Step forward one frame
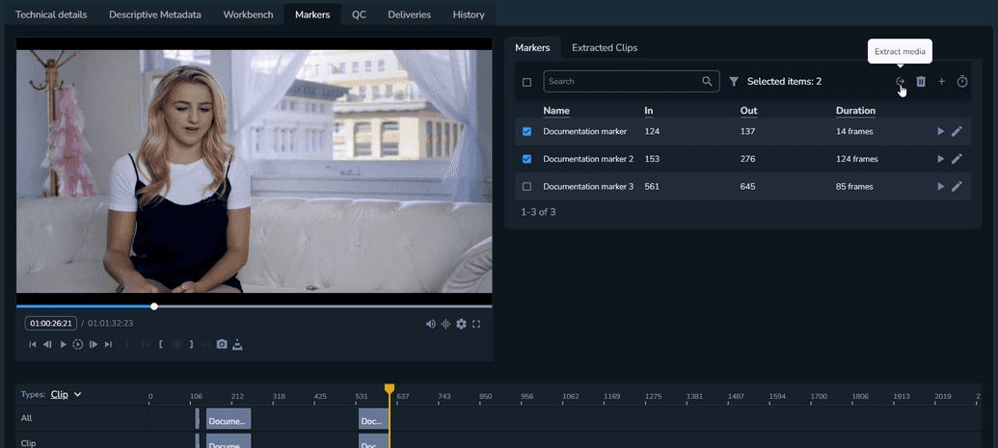998x448 pixels. (x=94, y=344)
